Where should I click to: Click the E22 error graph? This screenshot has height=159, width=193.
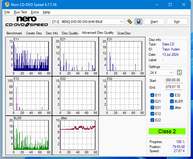point(75,96)
